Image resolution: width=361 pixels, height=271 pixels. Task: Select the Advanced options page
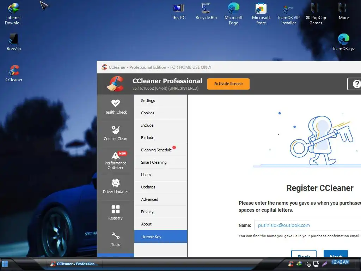click(161, 199)
